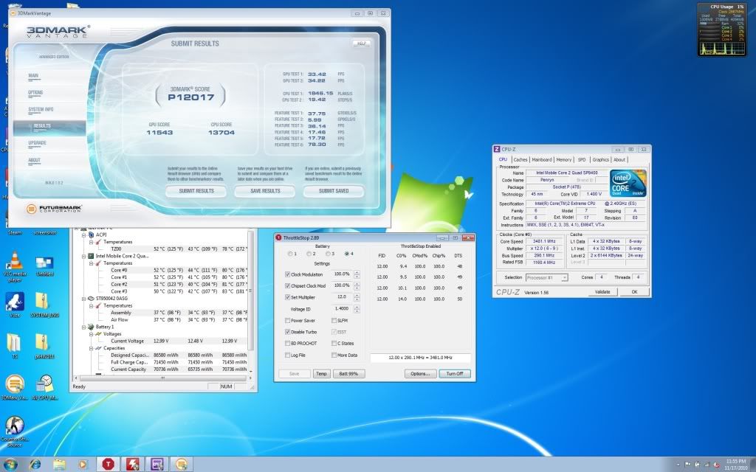Click the red lightning-bolt taskbar icon
This screenshot has width=756, height=472.
pyautogui.click(x=132, y=465)
